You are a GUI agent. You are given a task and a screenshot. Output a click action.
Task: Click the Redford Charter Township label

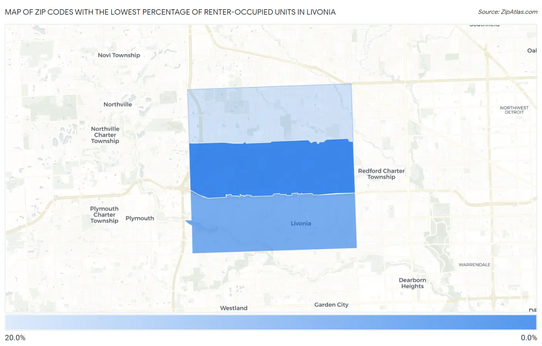381,174
